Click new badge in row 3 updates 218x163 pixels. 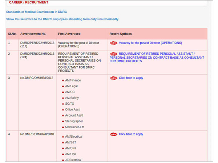114,78
